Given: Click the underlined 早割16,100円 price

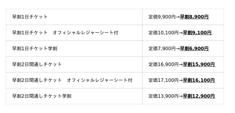Looking at the screenshot, I should (199, 80).
